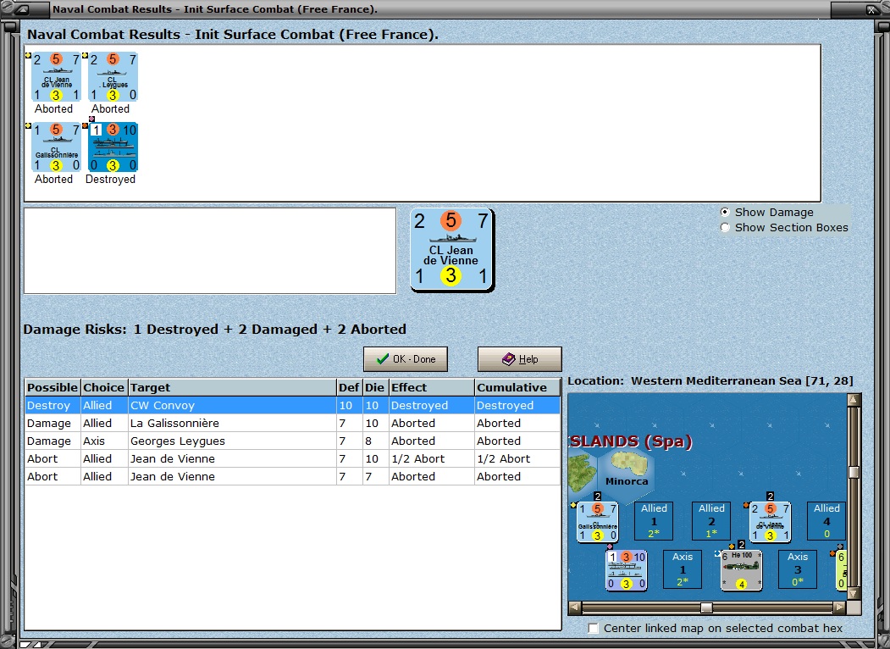Viewport: 890px width, 649px height.
Task: Click the Axis 3 section box
Action: pos(798,569)
